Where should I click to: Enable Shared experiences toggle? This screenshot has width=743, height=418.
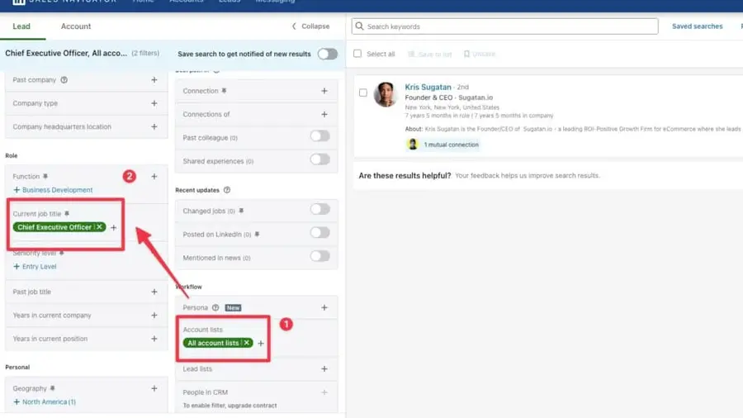pos(319,159)
